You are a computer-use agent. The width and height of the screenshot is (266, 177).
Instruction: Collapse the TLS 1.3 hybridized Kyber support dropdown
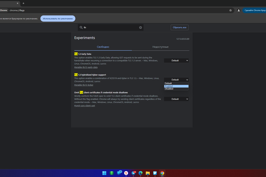click(x=176, y=80)
